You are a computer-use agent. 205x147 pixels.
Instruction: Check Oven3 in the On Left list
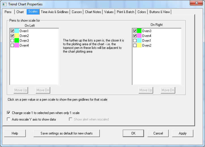pos(12,41)
